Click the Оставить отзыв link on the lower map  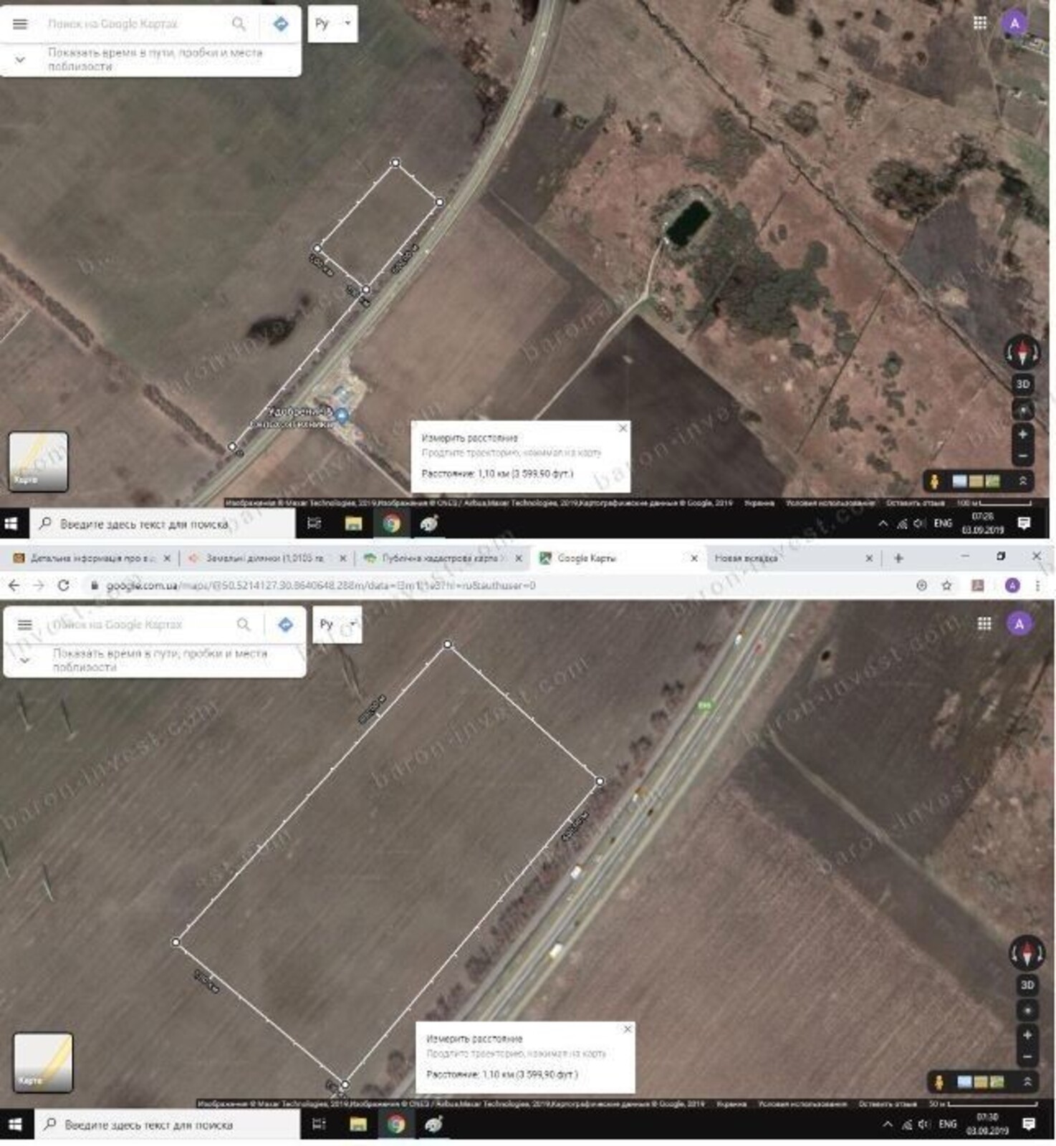coord(887,1104)
